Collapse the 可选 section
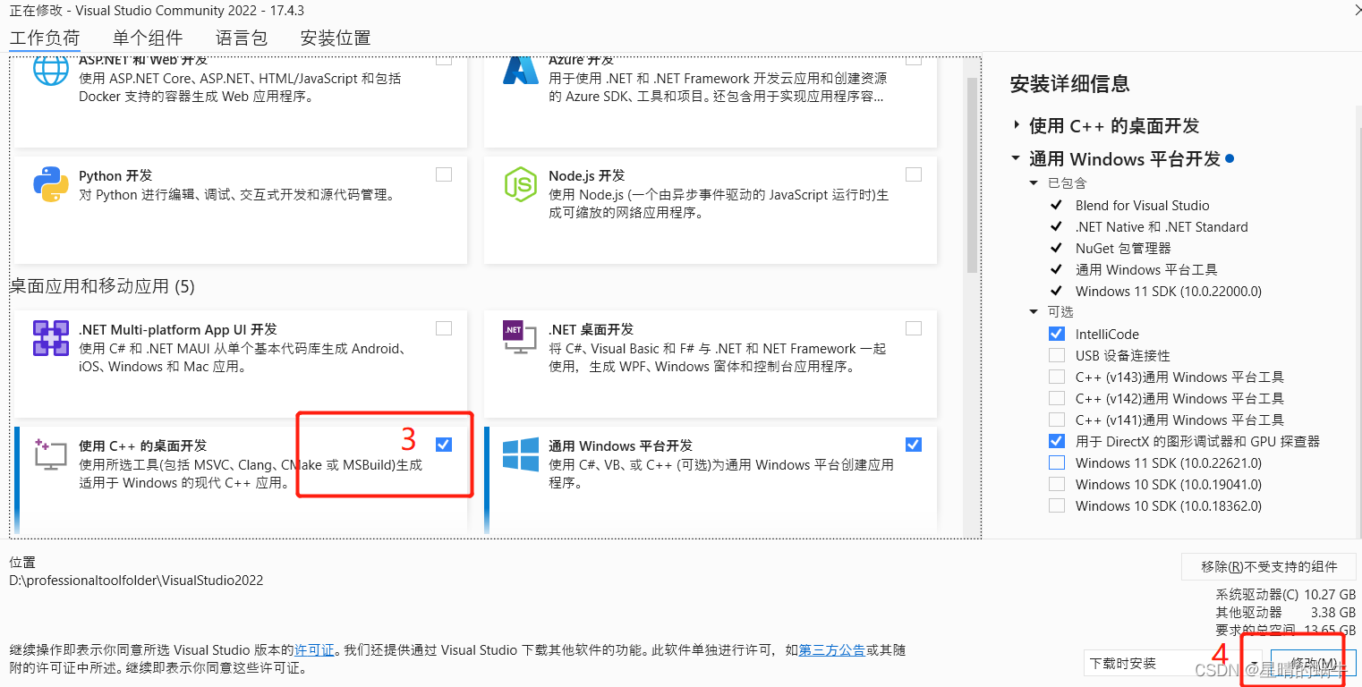This screenshot has width=1362, height=687. click(x=1035, y=312)
